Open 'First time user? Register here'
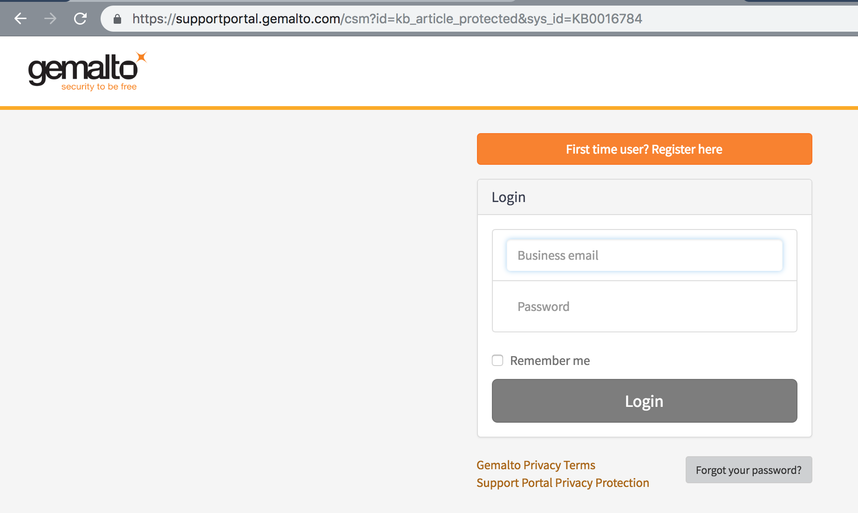The height and width of the screenshot is (513, 858). 644,149
